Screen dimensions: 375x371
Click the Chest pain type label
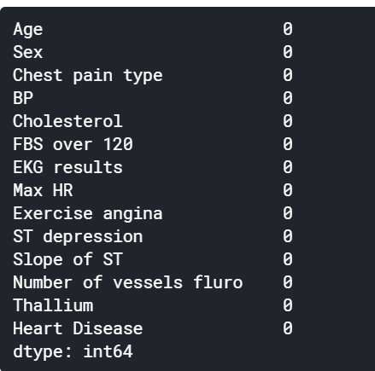coord(88,76)
